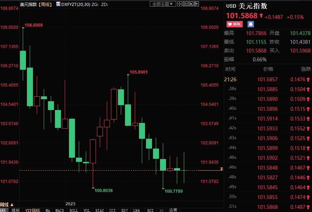
Task: Switch to the 模板 tab
Action: pyautogui.click(x=15, y=210)
